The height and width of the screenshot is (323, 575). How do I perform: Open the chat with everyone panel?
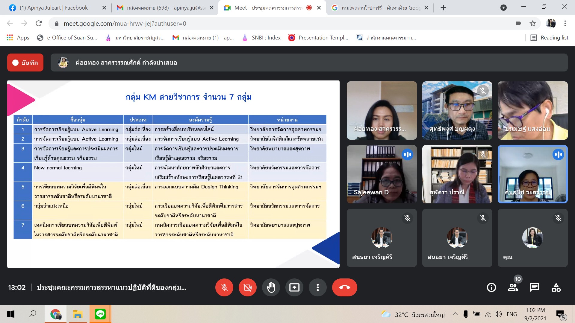534,287
